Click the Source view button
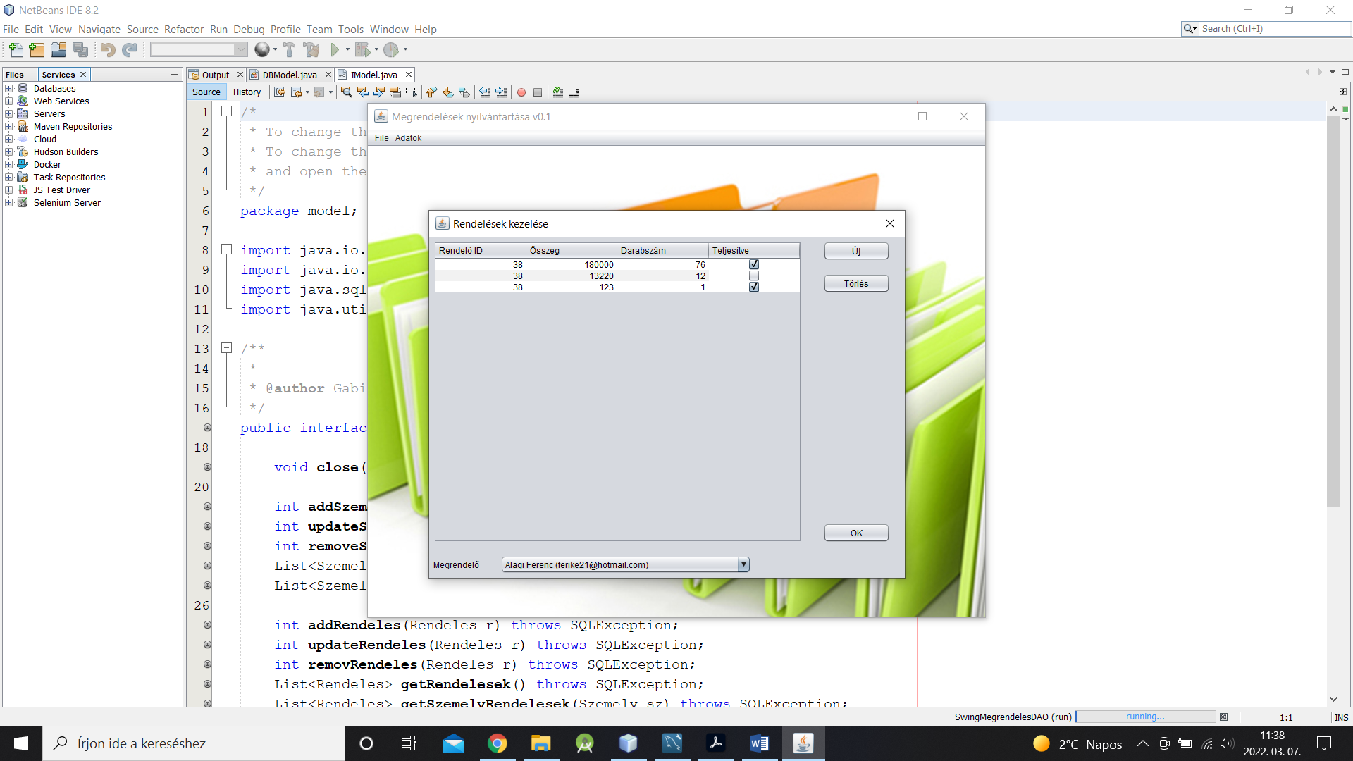Image resolution: width=1353 pixels, height=761 pixels. pyautogui.click(x=206, y=92)
